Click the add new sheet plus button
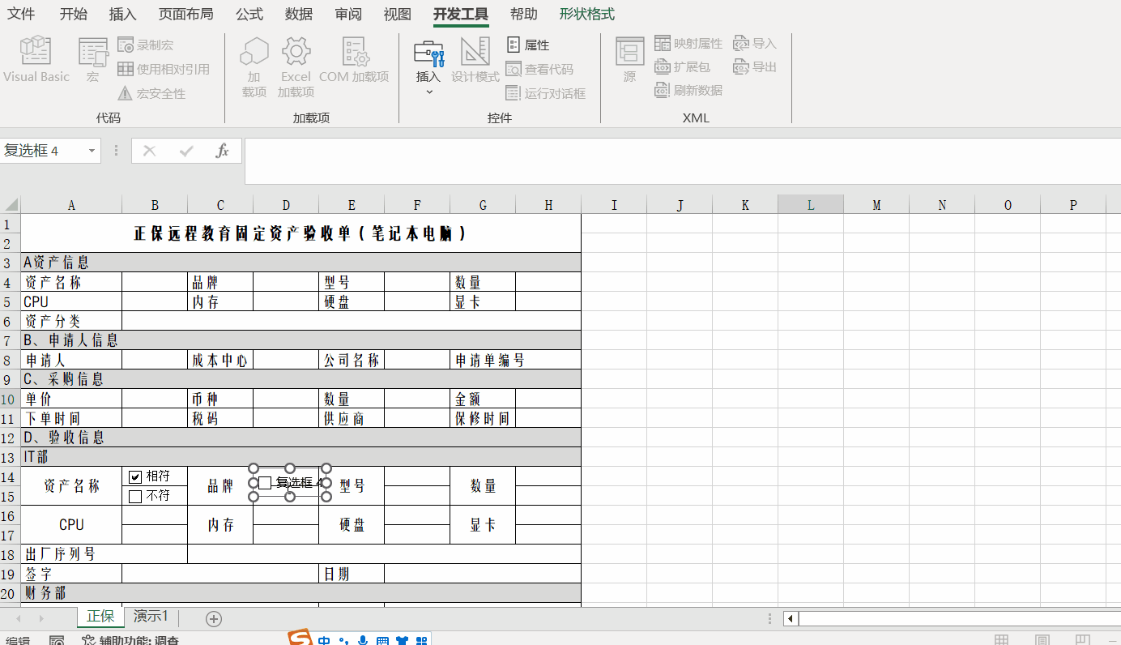1121x645 pixels. pyautogui.click(x=214, y=619)
